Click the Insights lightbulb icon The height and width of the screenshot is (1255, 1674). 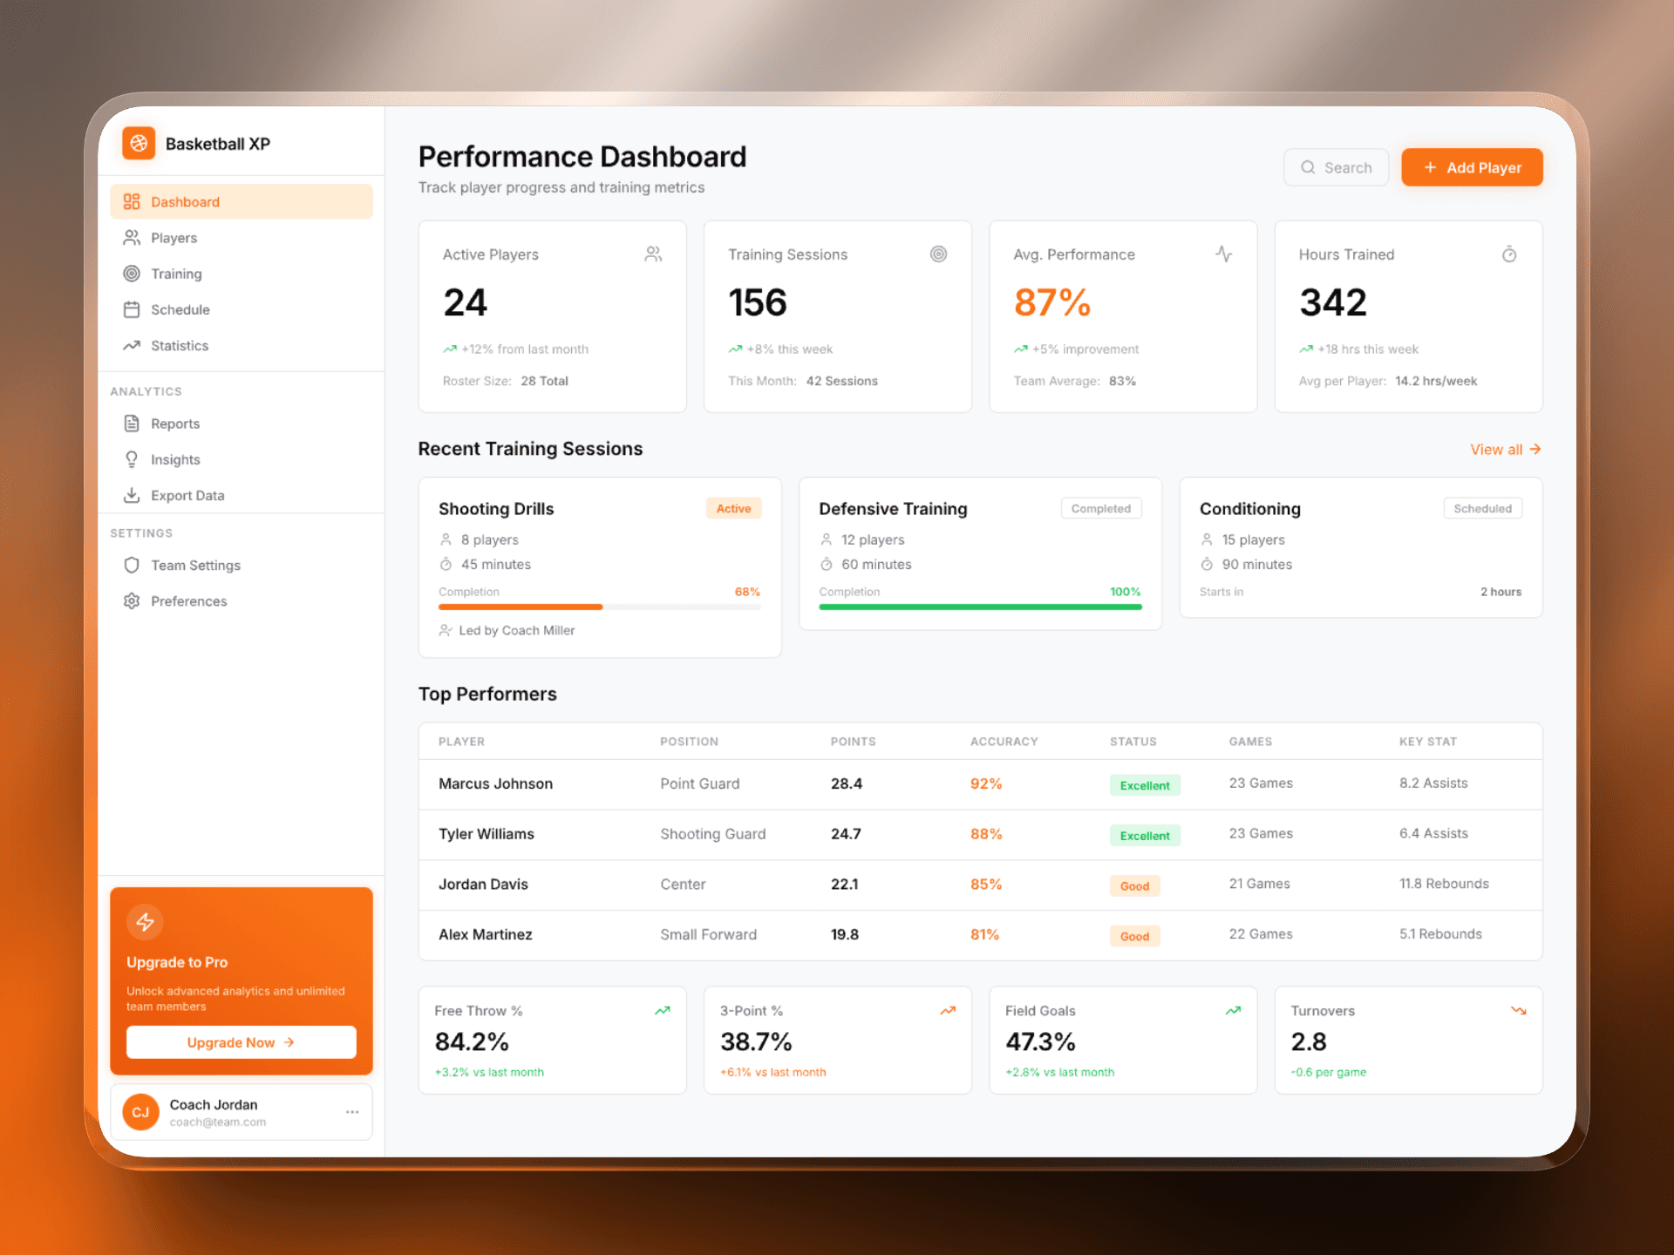click(x=132, y=459)
